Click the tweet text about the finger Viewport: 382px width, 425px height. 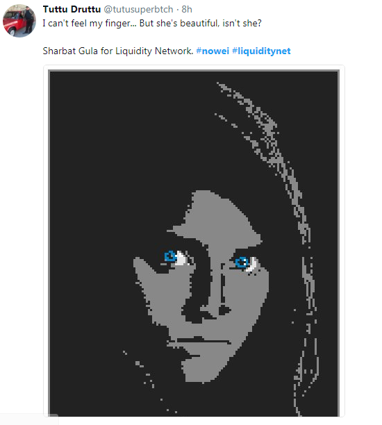[x=152, y=24]
